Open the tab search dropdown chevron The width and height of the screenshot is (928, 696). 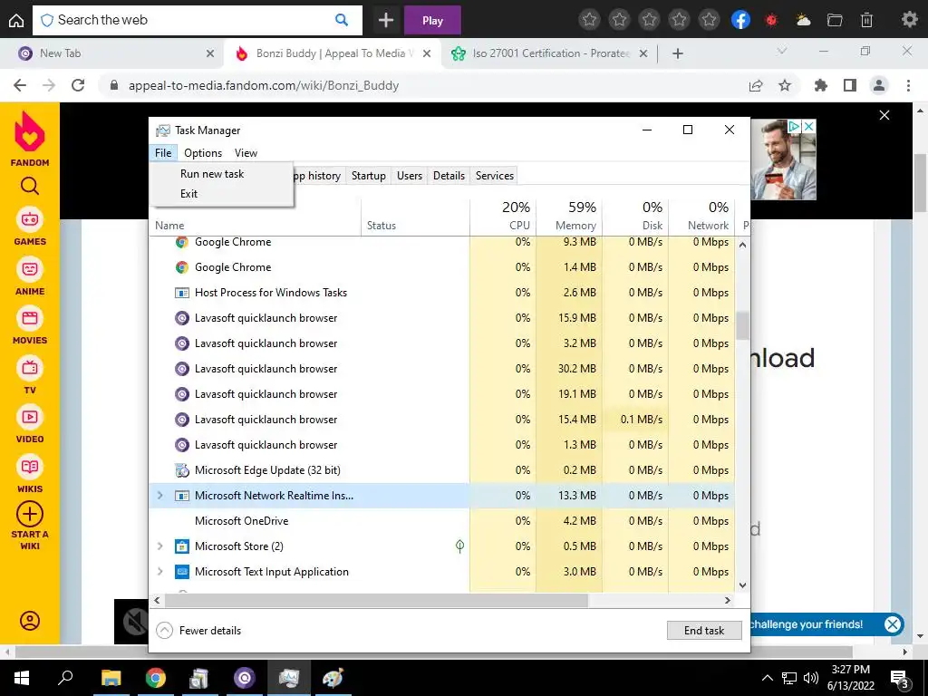[782, 52]
